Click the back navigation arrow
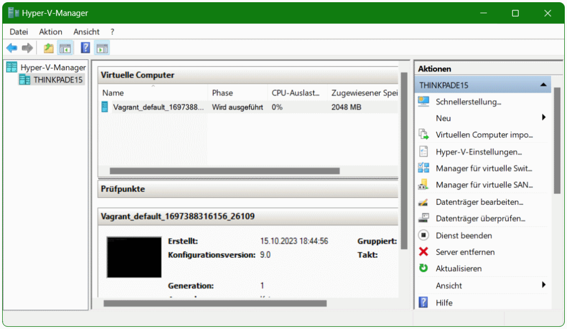 11,48
